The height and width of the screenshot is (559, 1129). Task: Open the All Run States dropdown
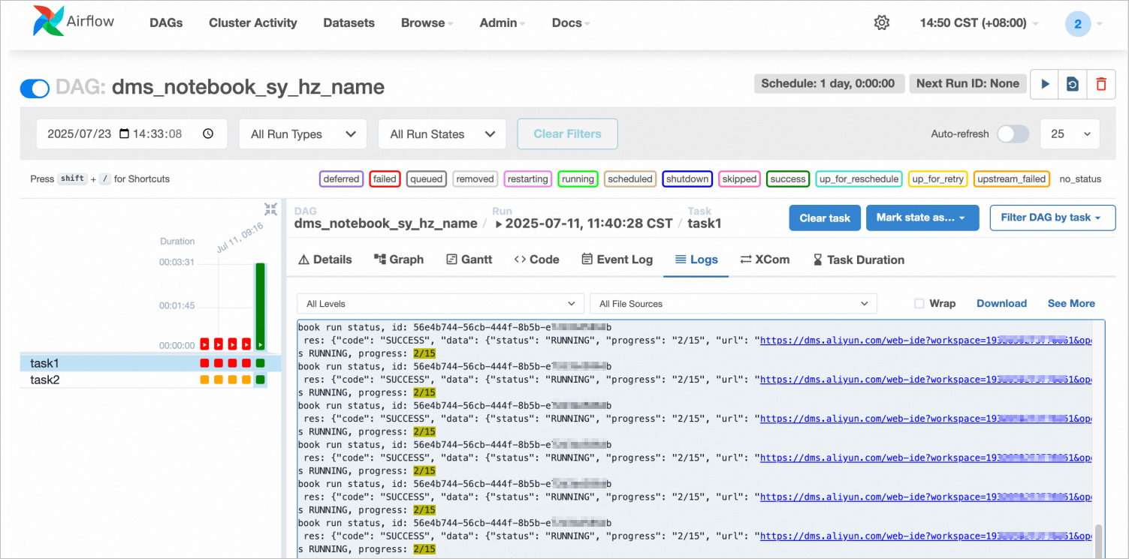click(x=442, y=134)
